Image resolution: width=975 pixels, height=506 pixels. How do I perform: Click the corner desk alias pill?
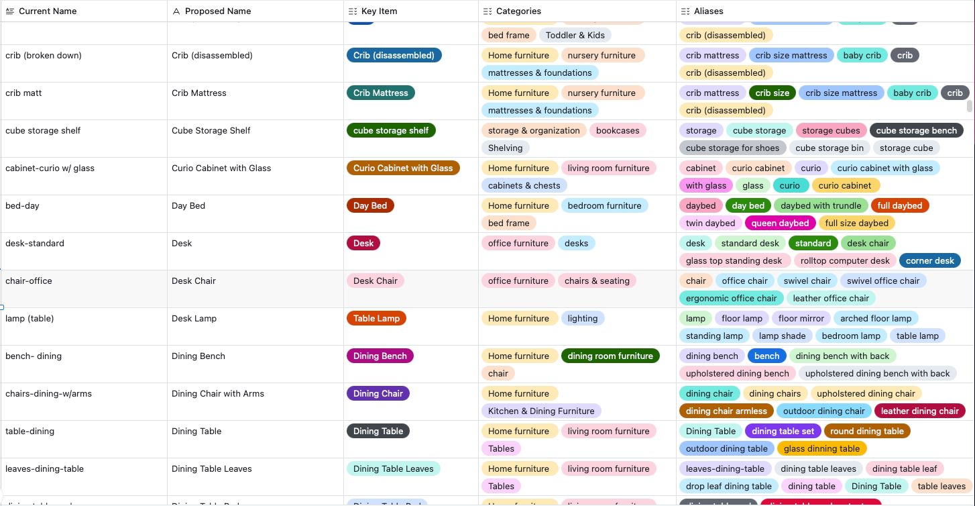coord(930,260)
